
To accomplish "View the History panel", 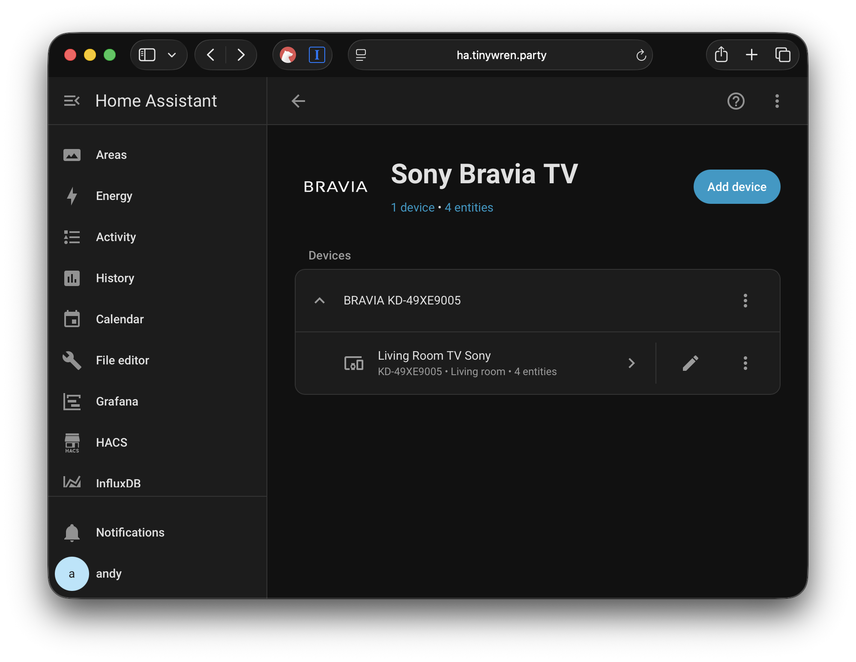I will pyautogui.click(x=115, y=278).
